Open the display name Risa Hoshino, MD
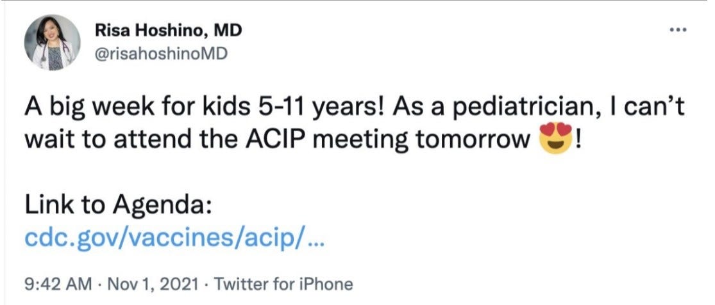Viewport: 715px width, 305px height. (168, 31)
